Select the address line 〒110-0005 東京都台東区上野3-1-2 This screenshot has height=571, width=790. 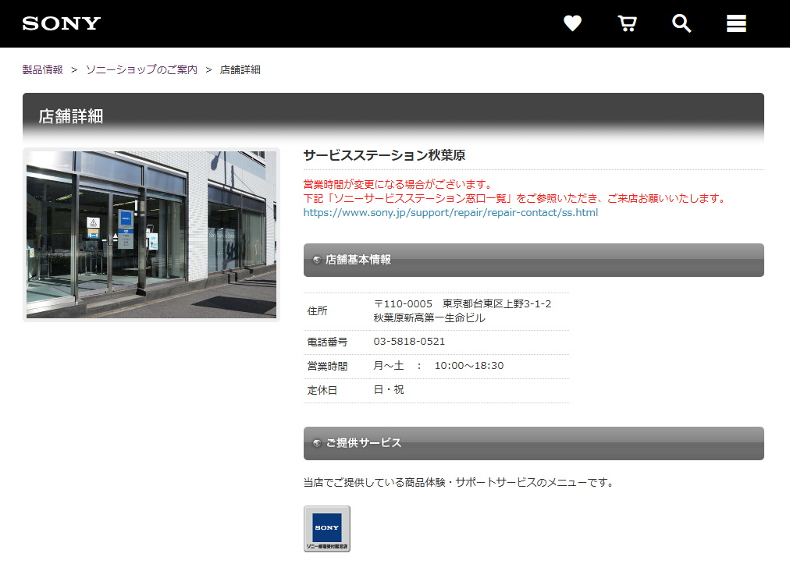click(462, 303)
